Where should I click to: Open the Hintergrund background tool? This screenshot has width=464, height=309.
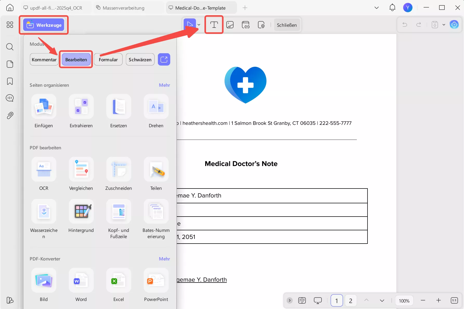point(81,216)
